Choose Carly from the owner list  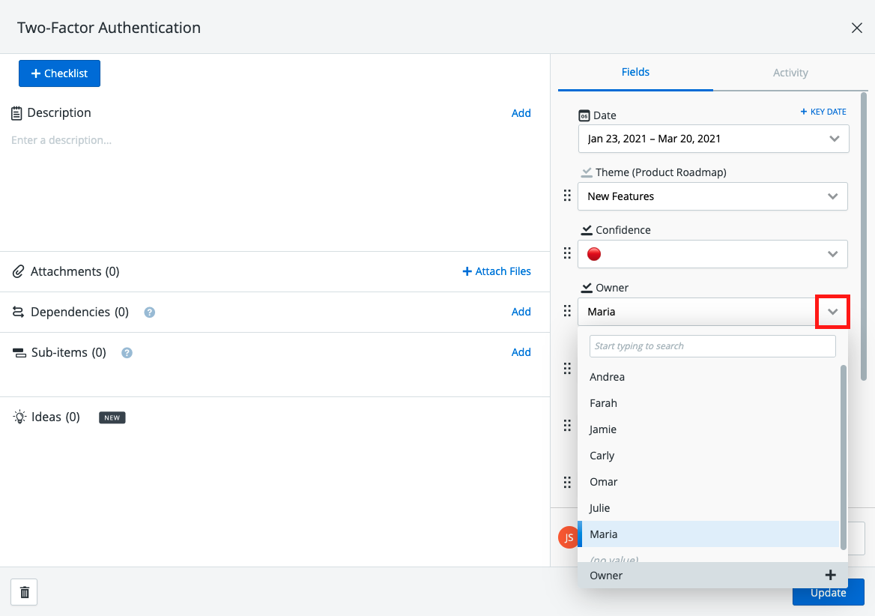click(709, 456)
